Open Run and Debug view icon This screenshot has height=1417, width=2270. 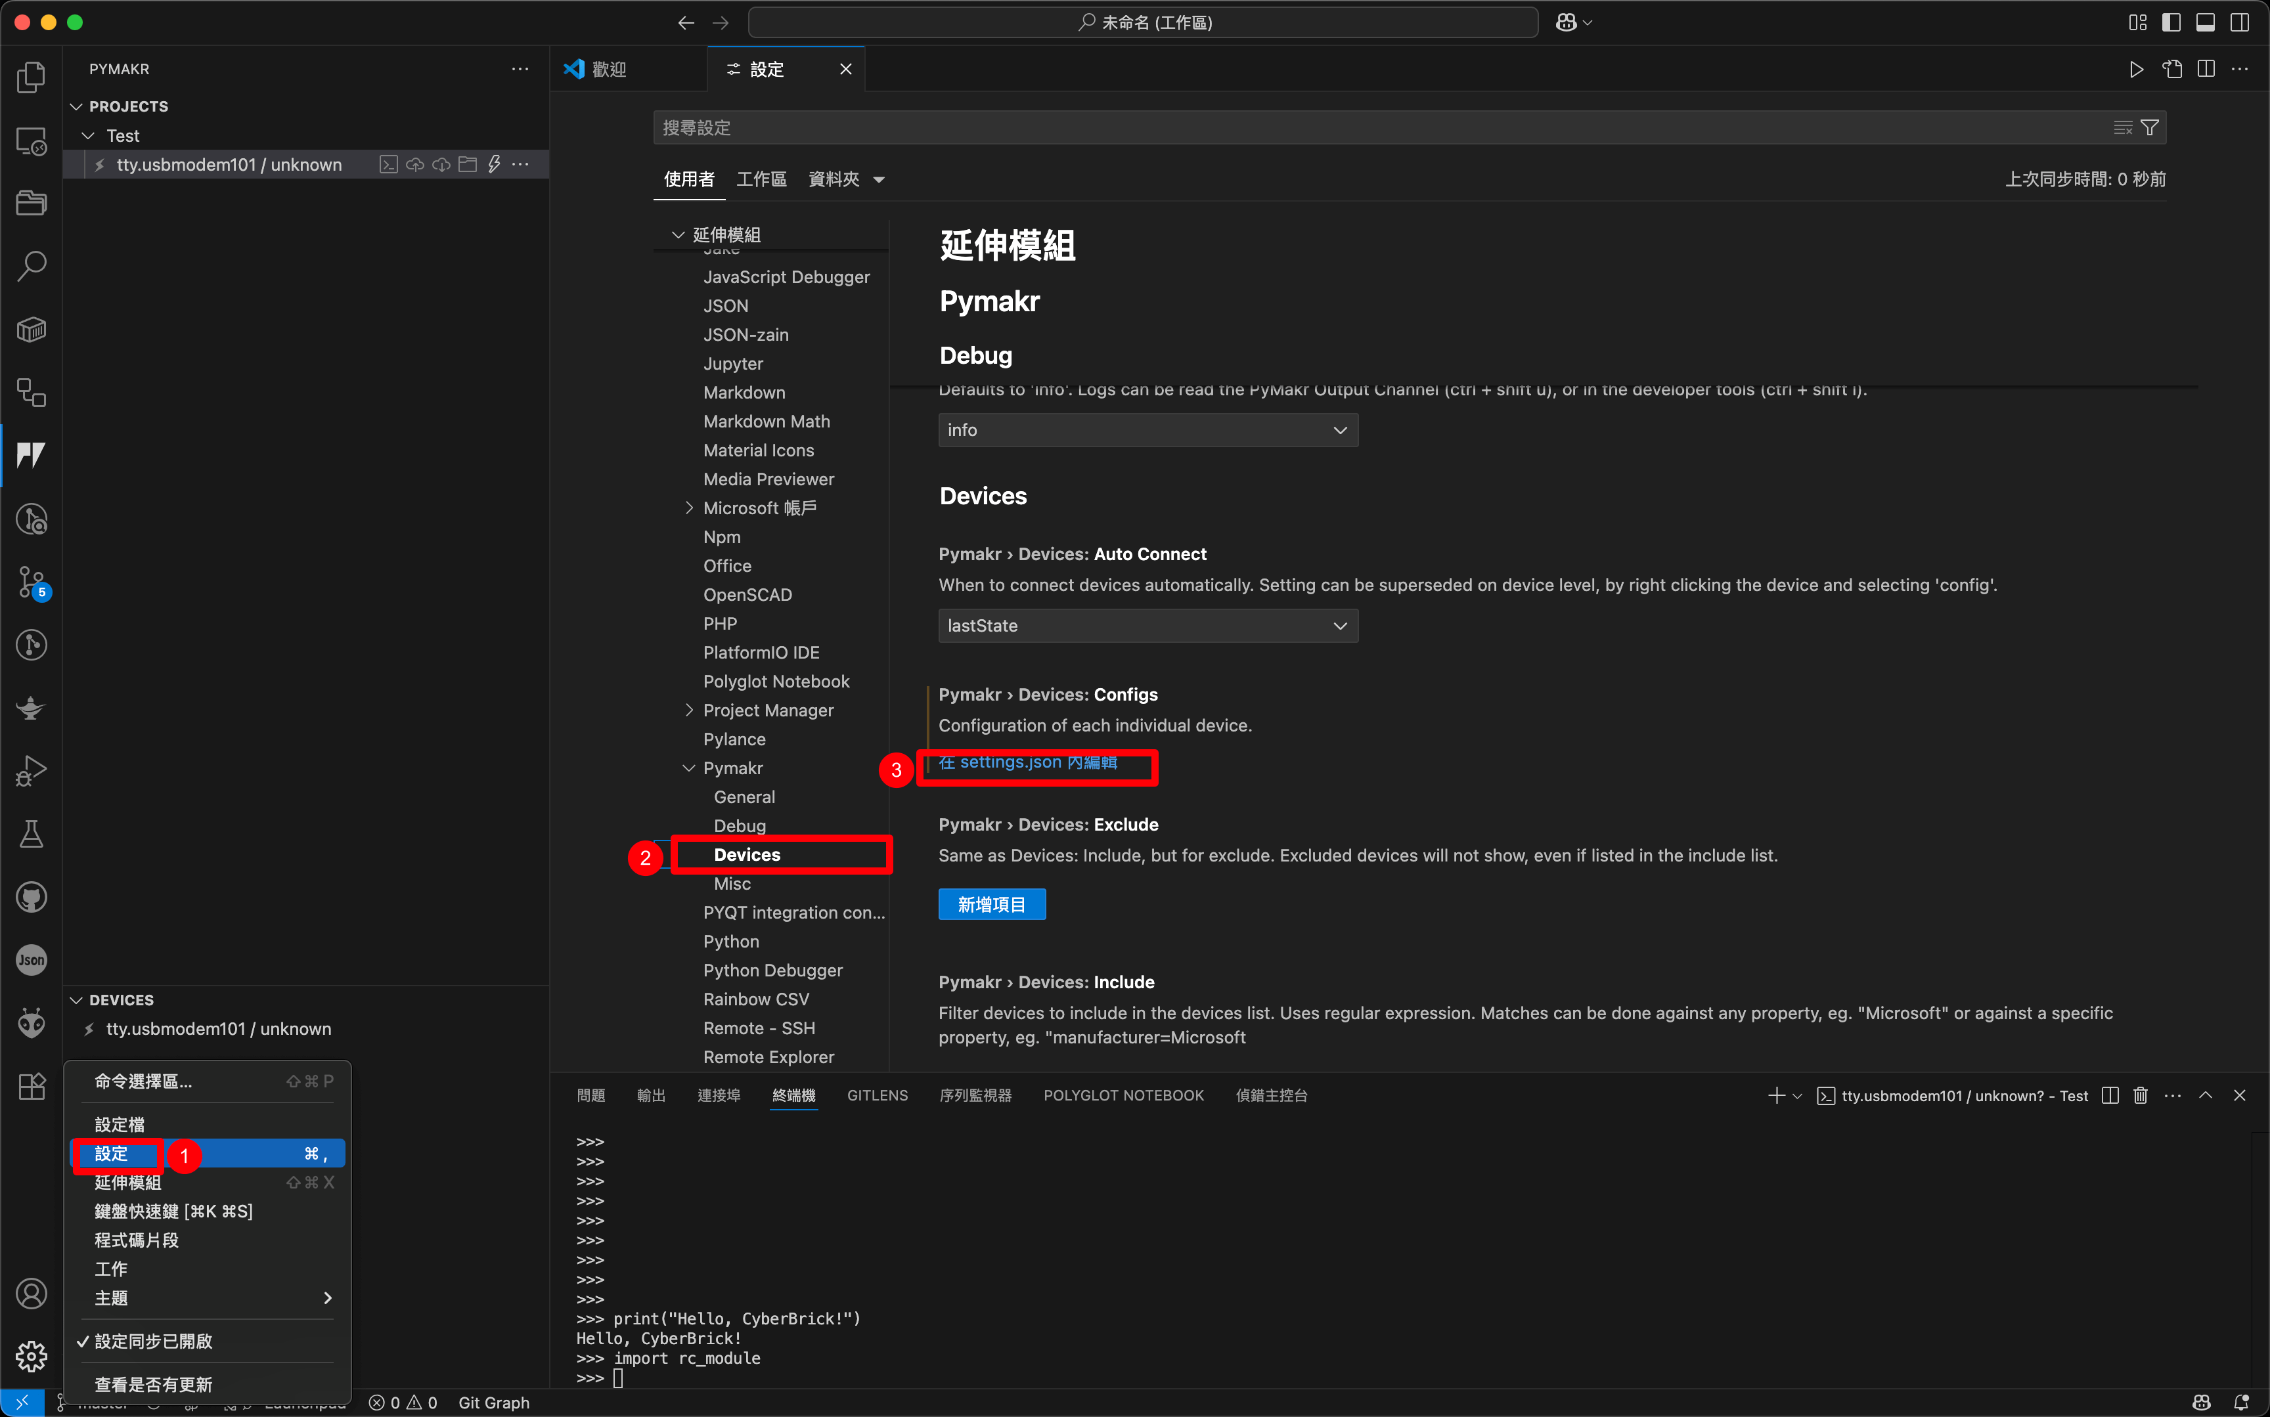(x=31, y=772)
